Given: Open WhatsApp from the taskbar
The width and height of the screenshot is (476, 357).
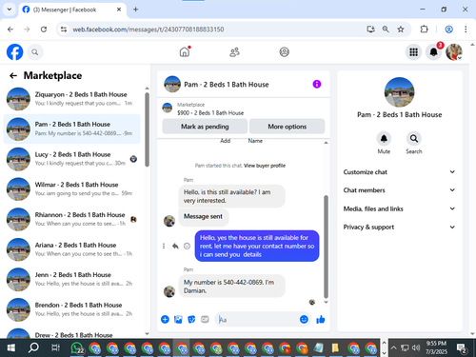Looking at the screenshot, I should pyautogui.click(x=77, y=347).
